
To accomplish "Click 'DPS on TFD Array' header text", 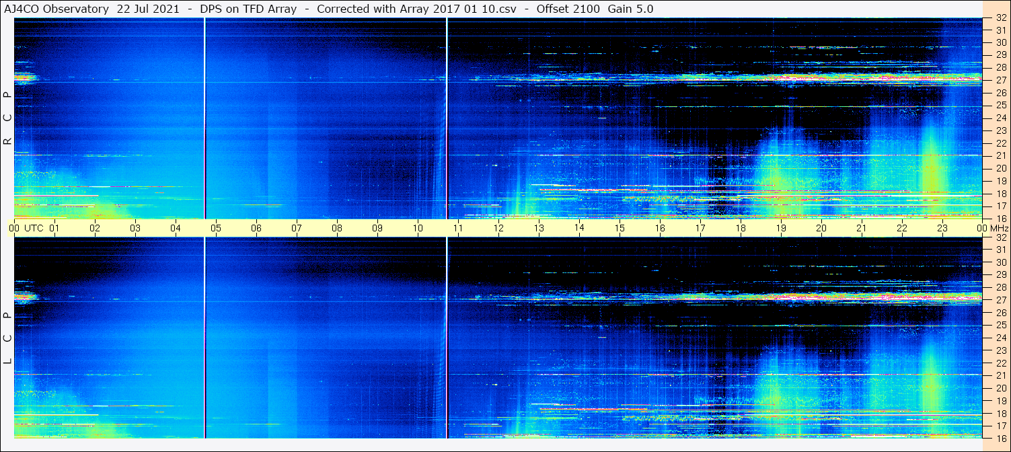I will (248, 9).
